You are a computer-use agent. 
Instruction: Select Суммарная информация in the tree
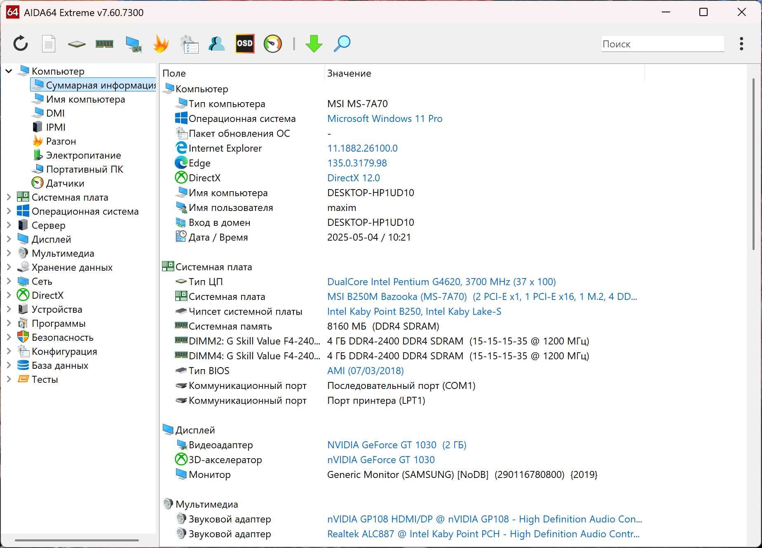pyautogui.click(x=94, y=85)
